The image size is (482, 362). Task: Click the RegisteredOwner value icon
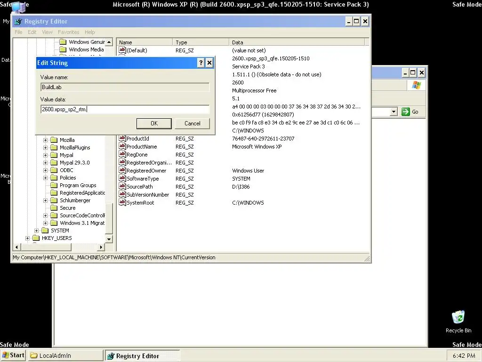pos(122,171)
